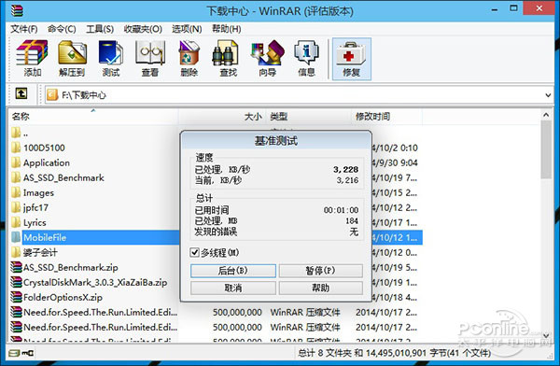Click the Cancel (取消) button
Viewport: 560px width, 366px height.
(x=233, y=288)
